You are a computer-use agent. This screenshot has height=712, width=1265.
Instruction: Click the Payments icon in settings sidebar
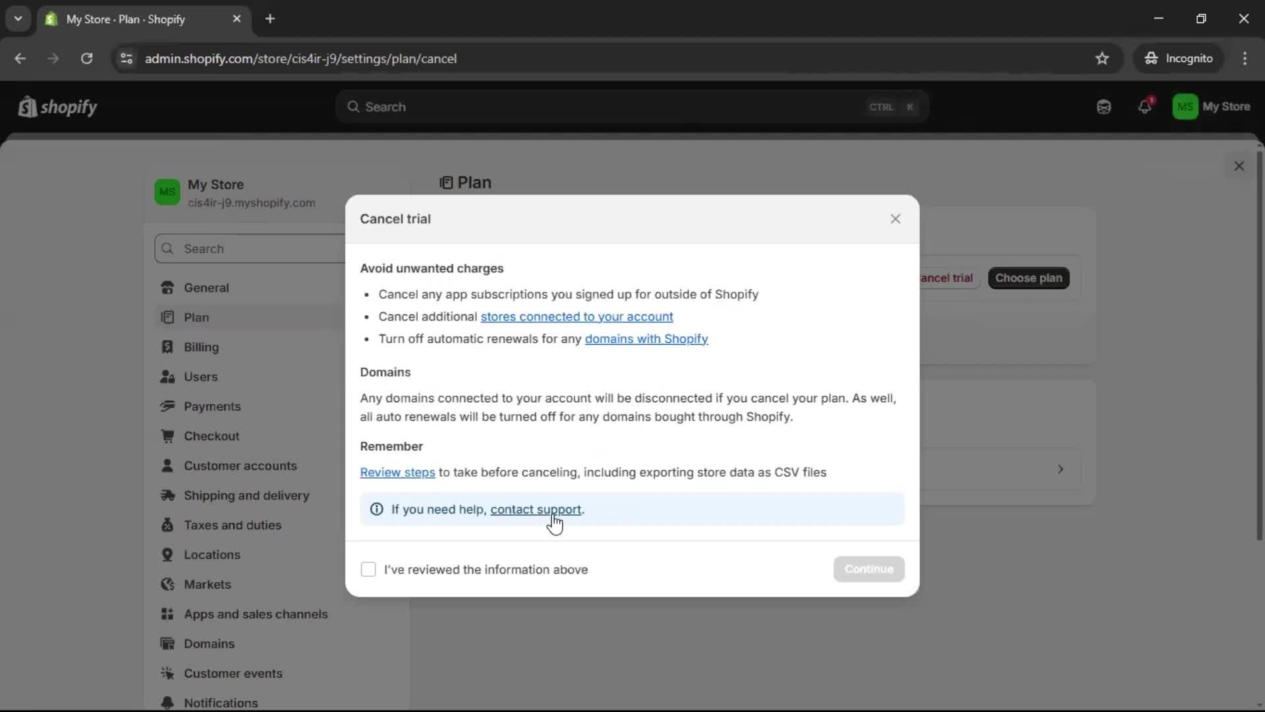click(x=167, y=407)
